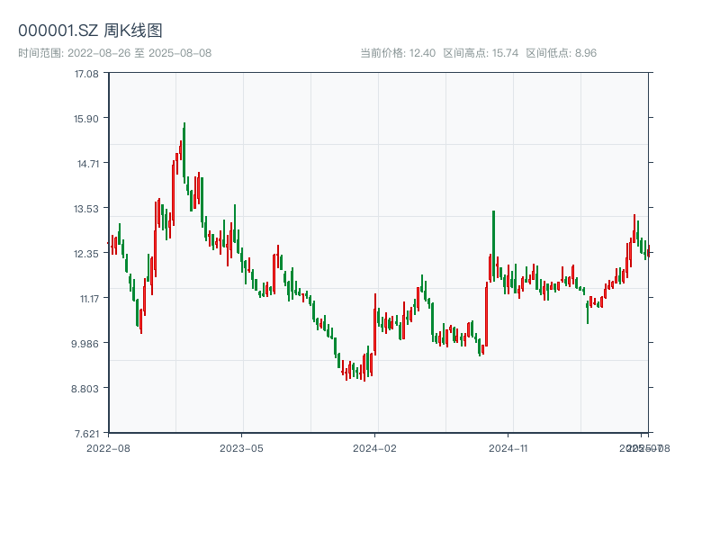Click the tallest green candle at the 15.74 peak

(184, 151)
